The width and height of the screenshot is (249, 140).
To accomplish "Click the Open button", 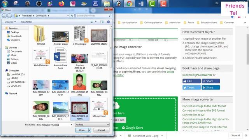I will coord(82,130).
